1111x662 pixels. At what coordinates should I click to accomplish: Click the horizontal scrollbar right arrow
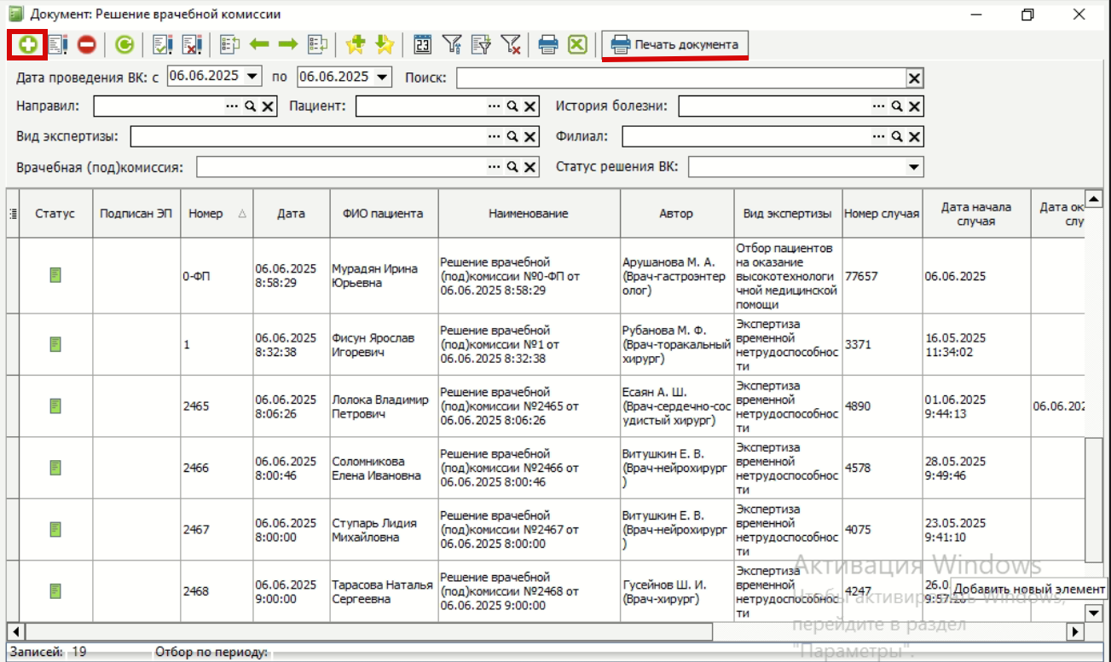[1075, 631]
